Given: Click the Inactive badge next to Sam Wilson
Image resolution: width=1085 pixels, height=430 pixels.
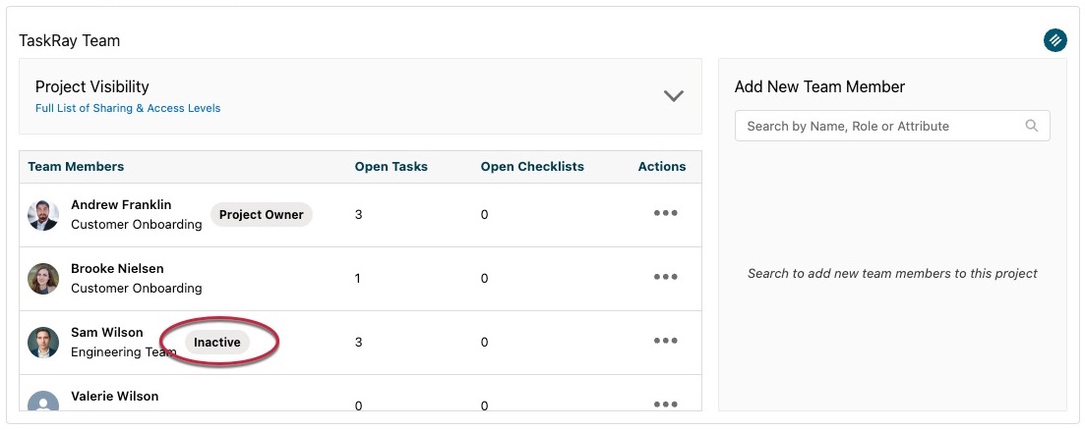Looking at the screenshot, I should [217, 343].
